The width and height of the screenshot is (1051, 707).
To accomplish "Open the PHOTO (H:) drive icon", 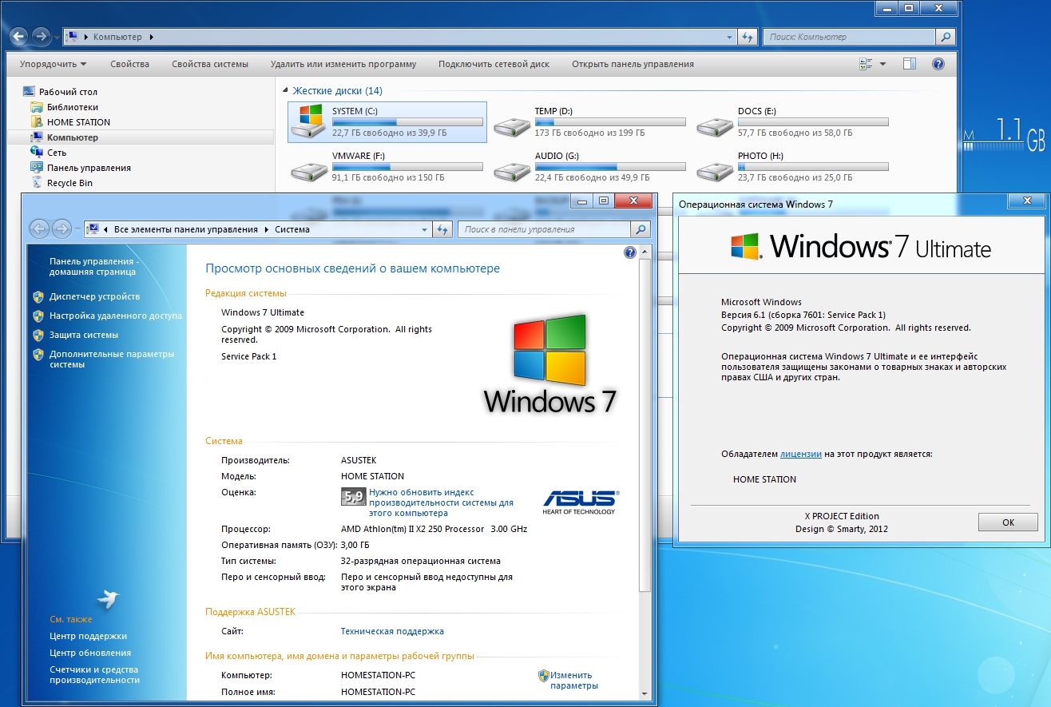I will (714, 172).
